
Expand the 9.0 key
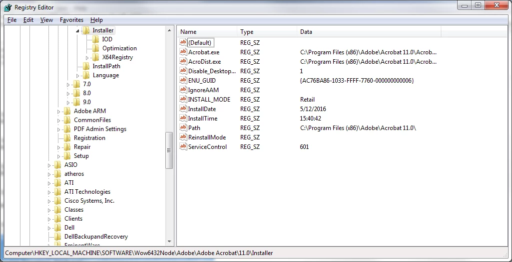[68, 103]
